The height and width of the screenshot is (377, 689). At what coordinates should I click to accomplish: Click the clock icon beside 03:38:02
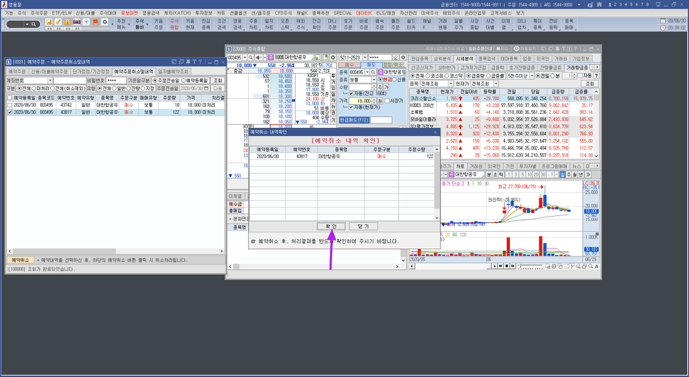pos(663,28)
